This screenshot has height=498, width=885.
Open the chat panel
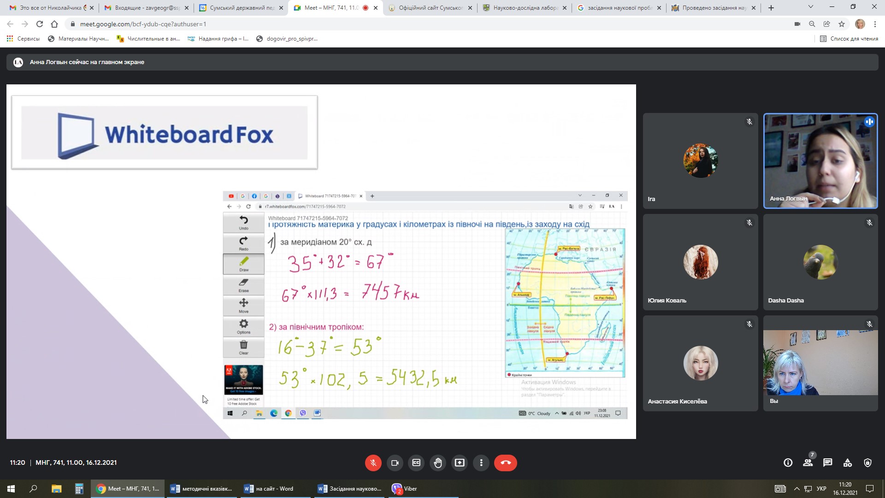pyautogui.click(x=828, y=463)
